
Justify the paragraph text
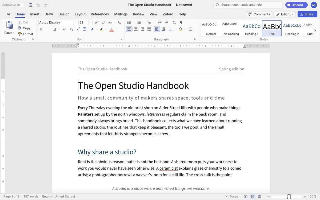coord(149,29)
